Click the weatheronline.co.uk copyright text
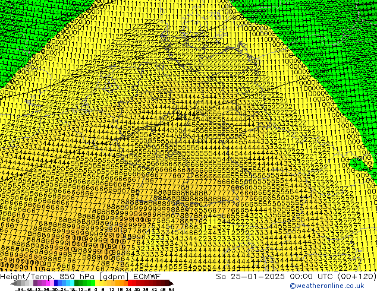The image size is (377, 291). pos(327,286)
